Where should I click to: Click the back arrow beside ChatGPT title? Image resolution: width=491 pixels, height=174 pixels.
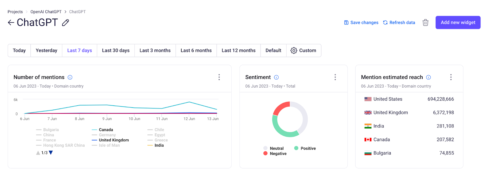[11, 23]
